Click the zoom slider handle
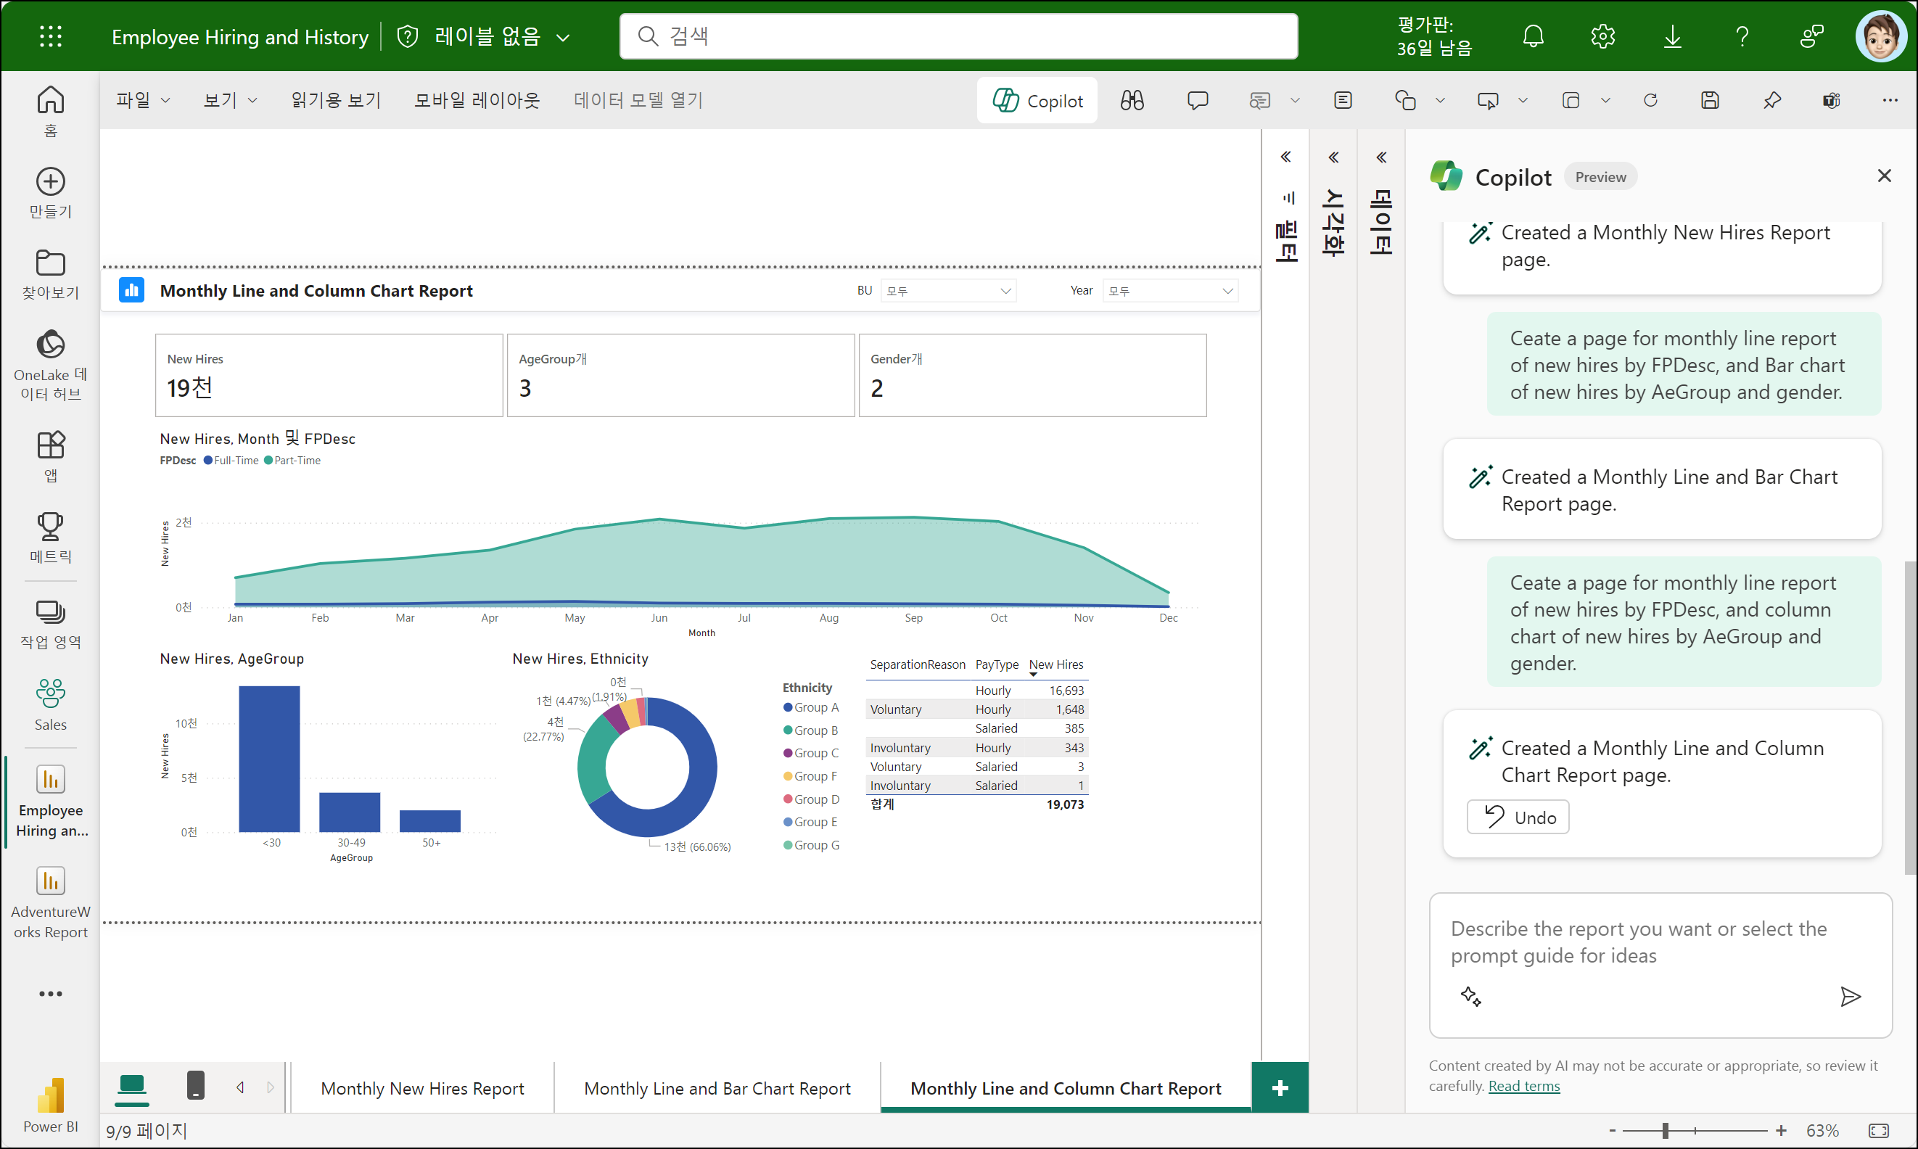The height and width of the screenshot is (1149, 1918). [x=1665, y=1130]
